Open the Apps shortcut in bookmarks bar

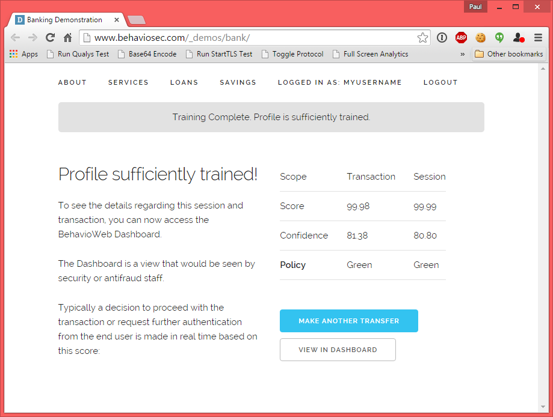[x=23, y=54]
